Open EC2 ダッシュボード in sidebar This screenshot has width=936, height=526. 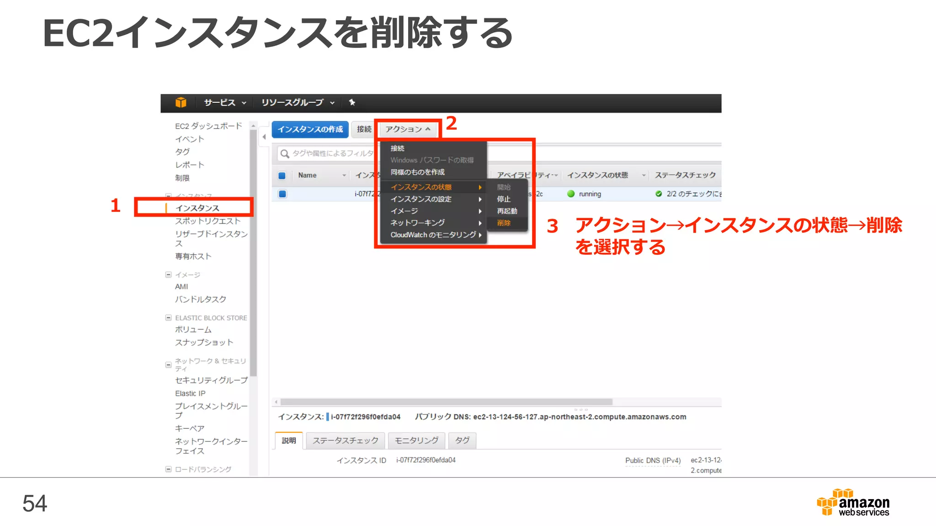click(208, 126)
